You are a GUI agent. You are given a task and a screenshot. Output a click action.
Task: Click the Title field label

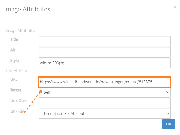14,39
